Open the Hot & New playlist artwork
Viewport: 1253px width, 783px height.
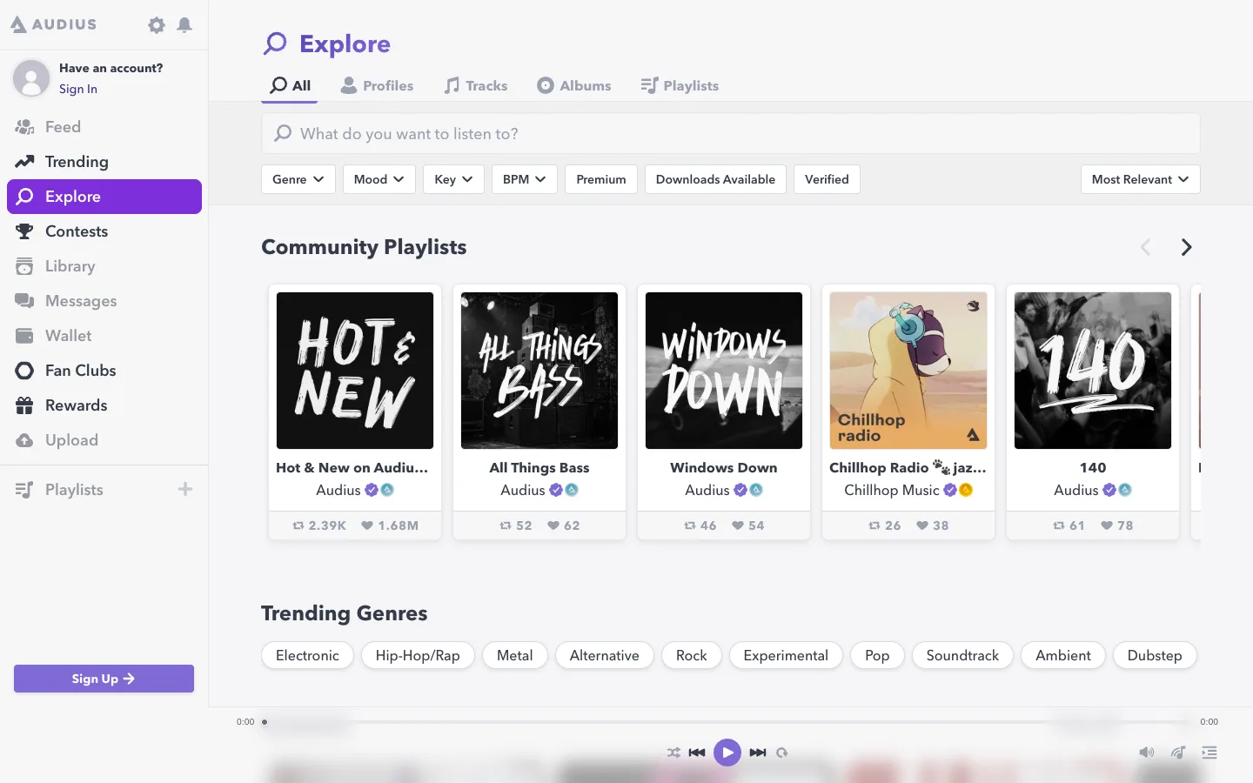[x=355, y=371]
